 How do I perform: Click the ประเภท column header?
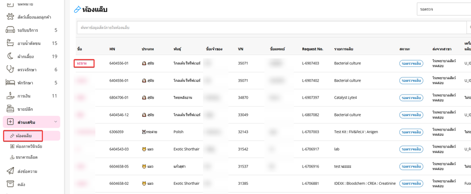[x=148, y=49]
